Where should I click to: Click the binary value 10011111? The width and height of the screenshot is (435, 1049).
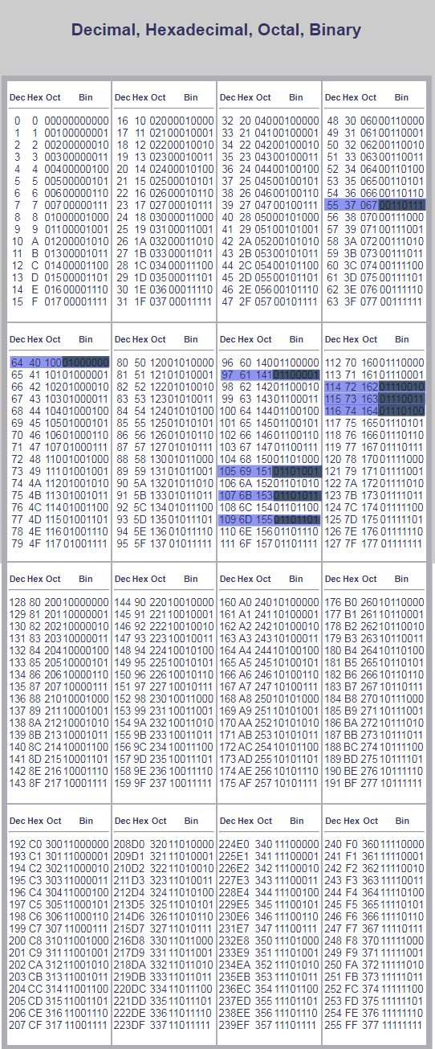191,782
